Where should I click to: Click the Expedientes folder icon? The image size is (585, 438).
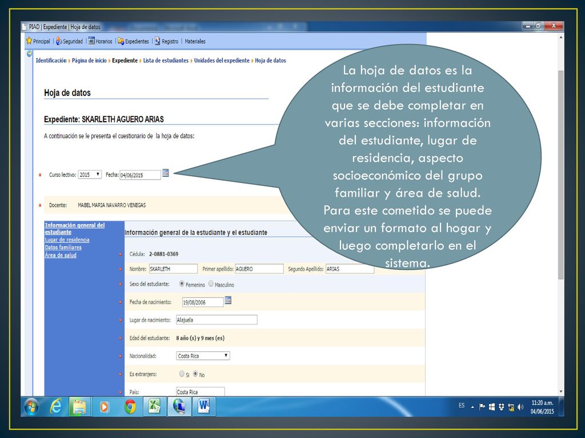coord(121,41)
